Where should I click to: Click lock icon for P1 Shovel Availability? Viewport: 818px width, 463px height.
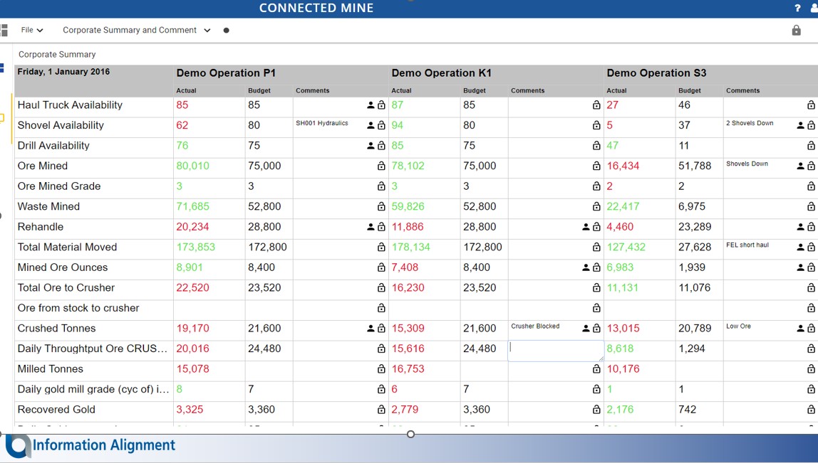pyautogui.click(x=381, y=125)
